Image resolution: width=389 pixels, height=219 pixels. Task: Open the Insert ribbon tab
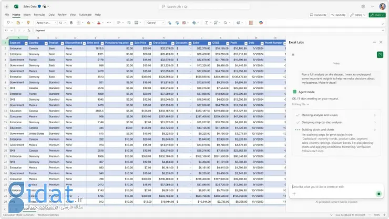tap(27, 15)
